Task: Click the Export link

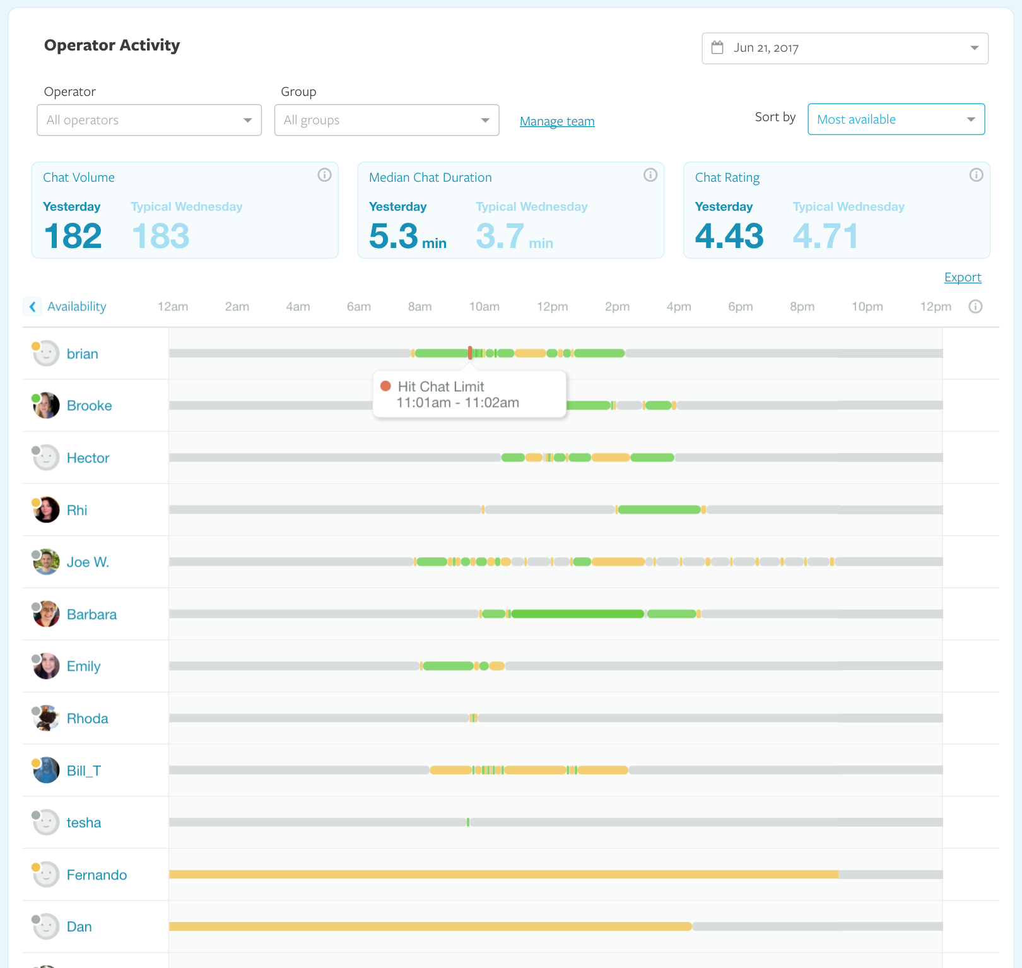Action: (x=962, y=277)
